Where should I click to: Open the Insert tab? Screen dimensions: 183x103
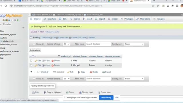(87, 19)
